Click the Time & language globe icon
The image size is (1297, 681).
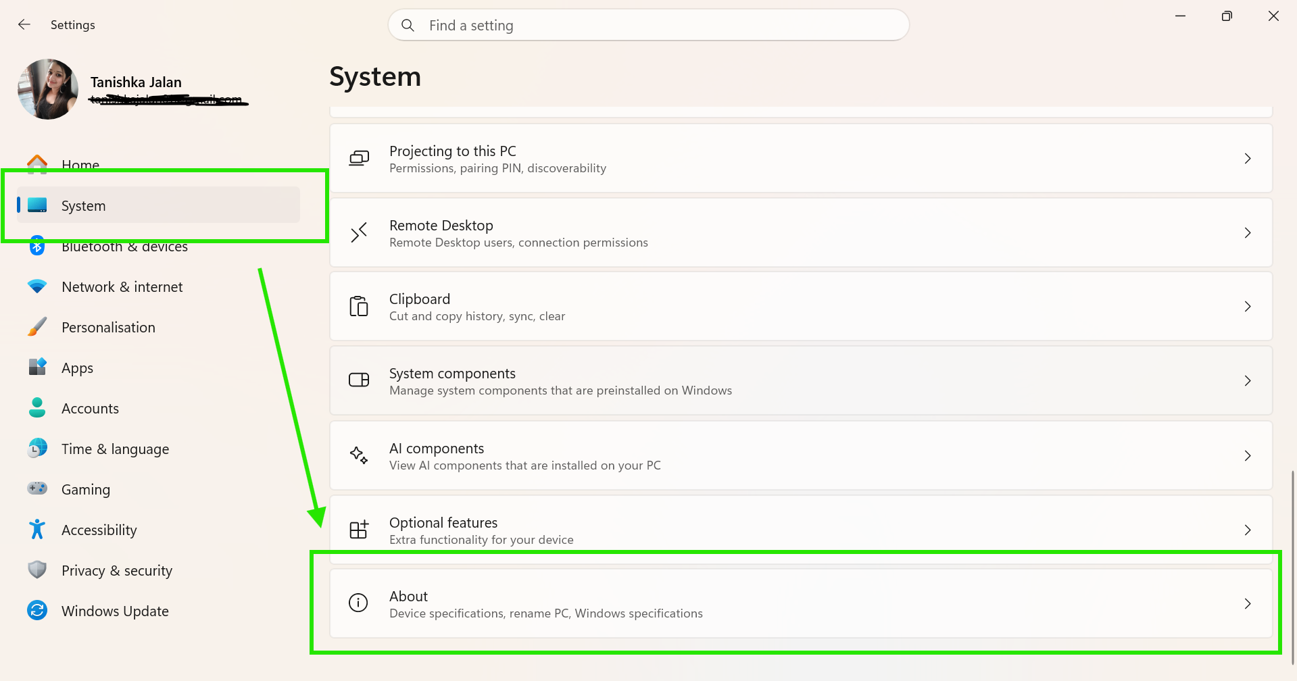click(37, 448)
